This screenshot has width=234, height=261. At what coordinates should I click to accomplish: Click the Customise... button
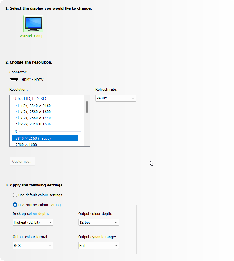pyautogui.click(x=22, y=161)
